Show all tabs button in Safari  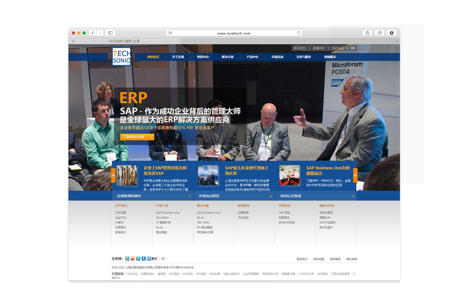click(x=379, y=33)
